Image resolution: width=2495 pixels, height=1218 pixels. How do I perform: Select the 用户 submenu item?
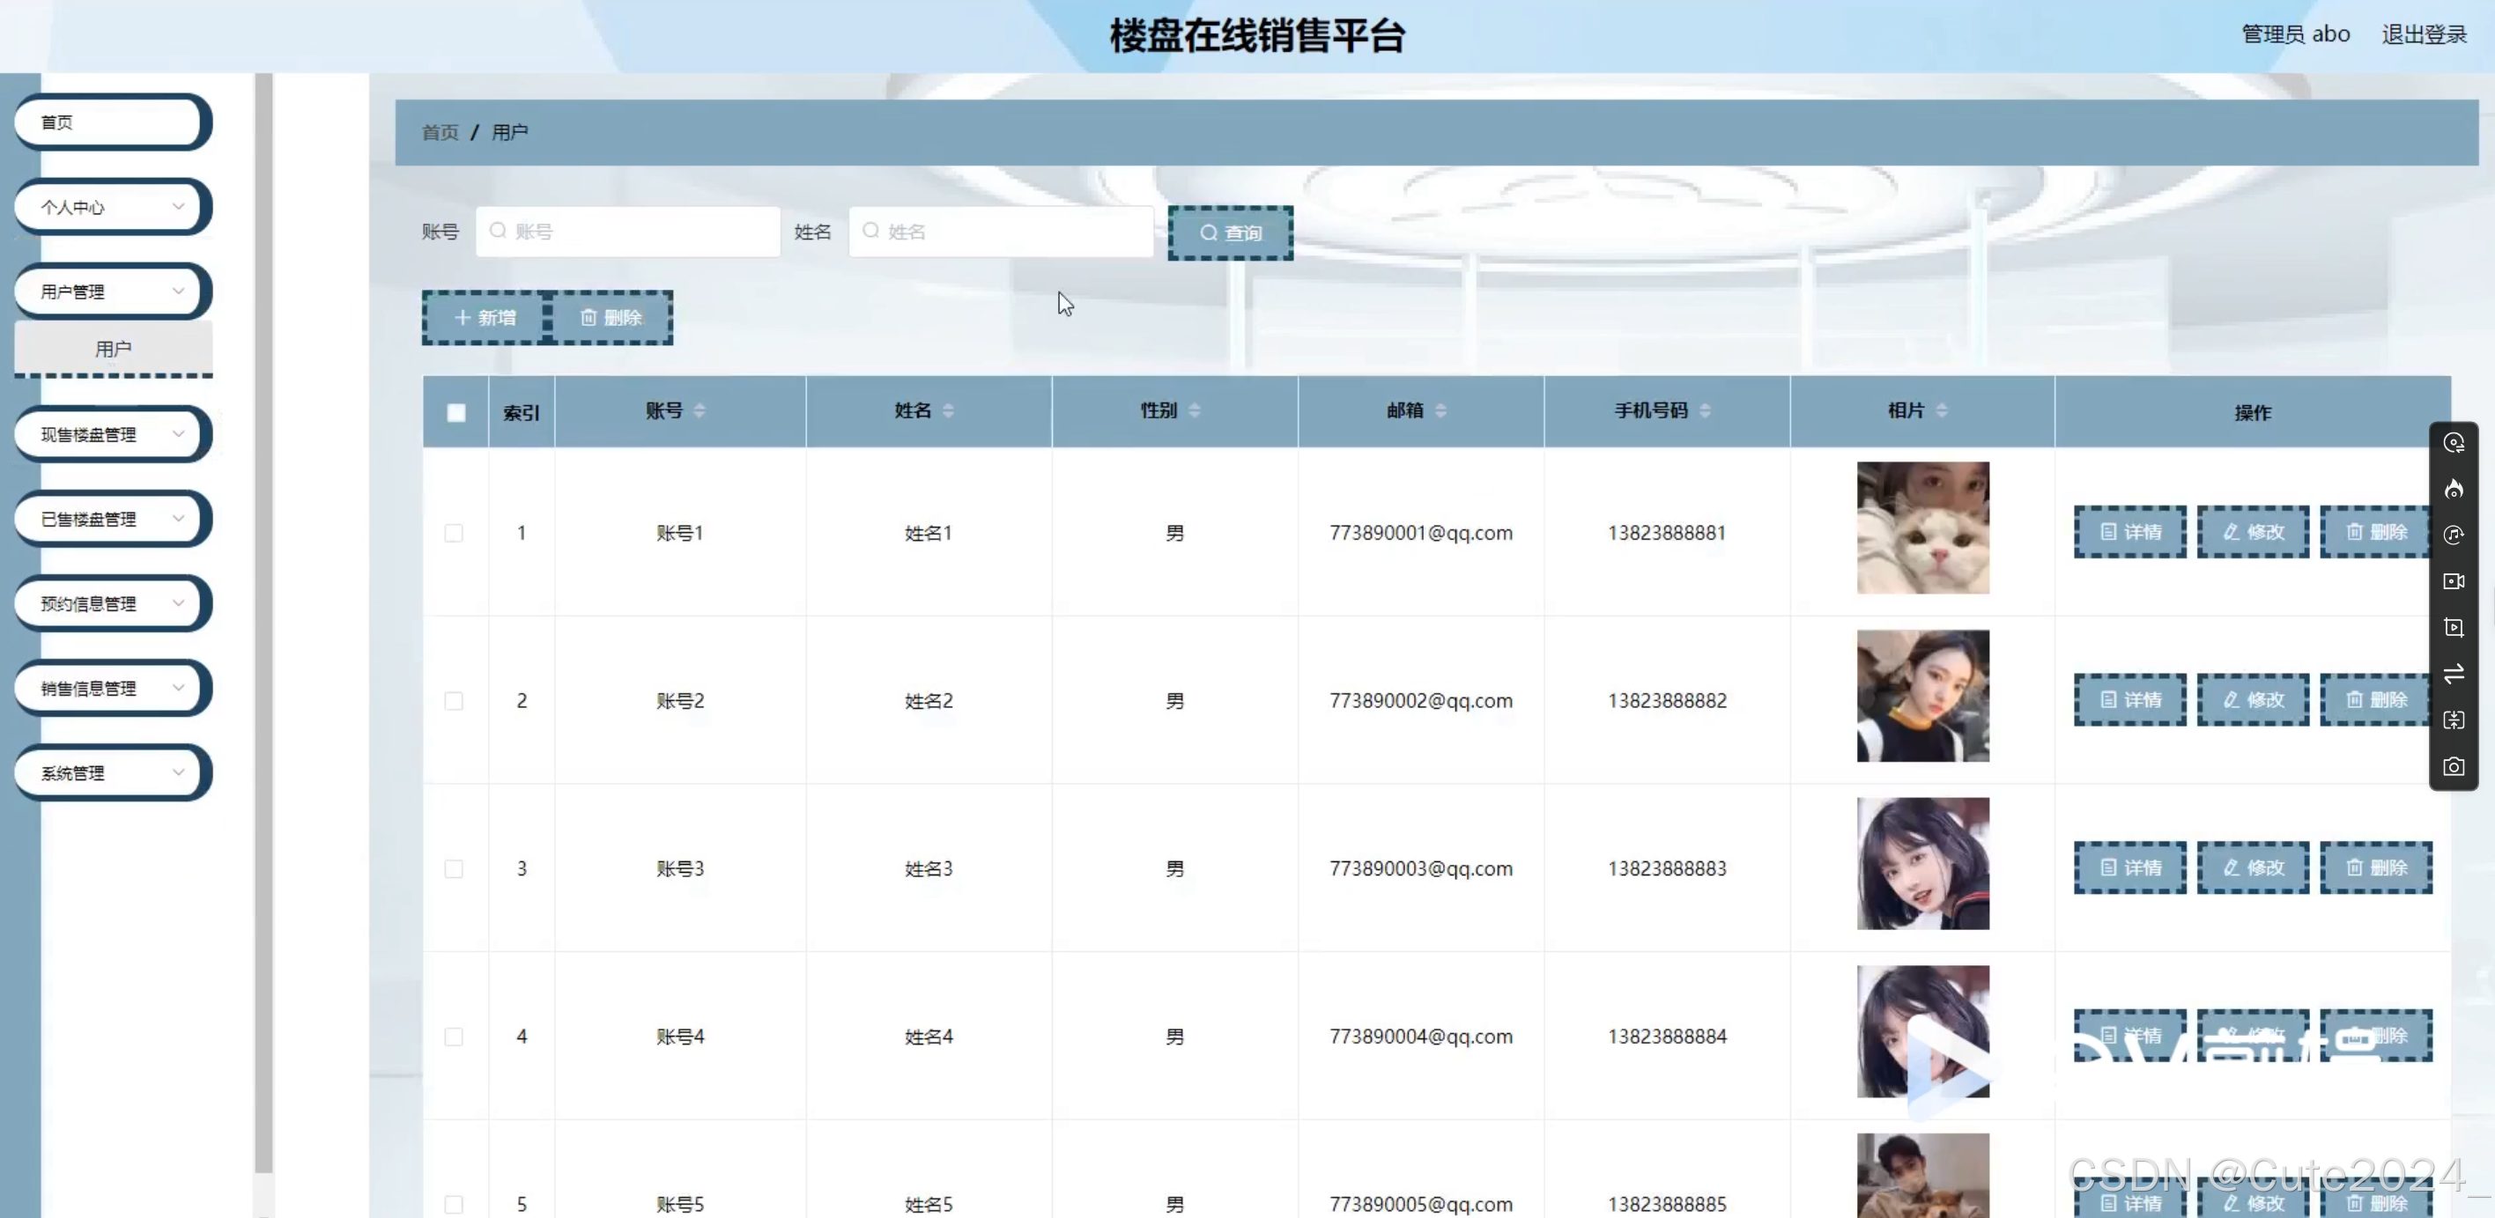pos(114,349)
